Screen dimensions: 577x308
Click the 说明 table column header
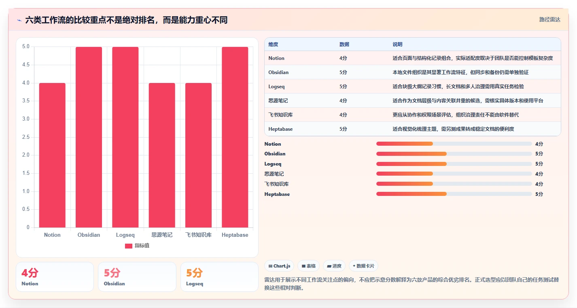pos(397,45)
